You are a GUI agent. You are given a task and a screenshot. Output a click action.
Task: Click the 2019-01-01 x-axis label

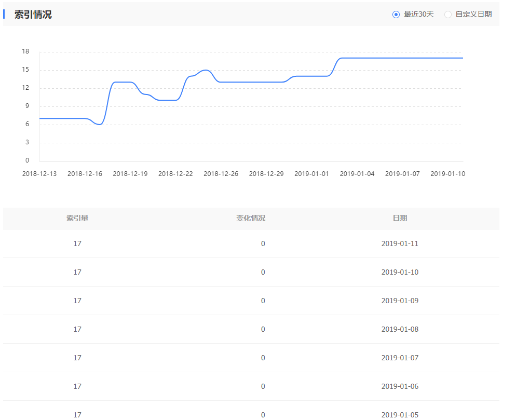311,174
